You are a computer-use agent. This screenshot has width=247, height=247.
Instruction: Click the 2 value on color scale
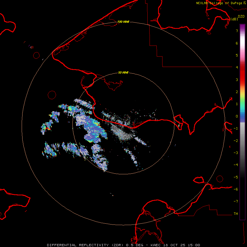coord(237,92)
